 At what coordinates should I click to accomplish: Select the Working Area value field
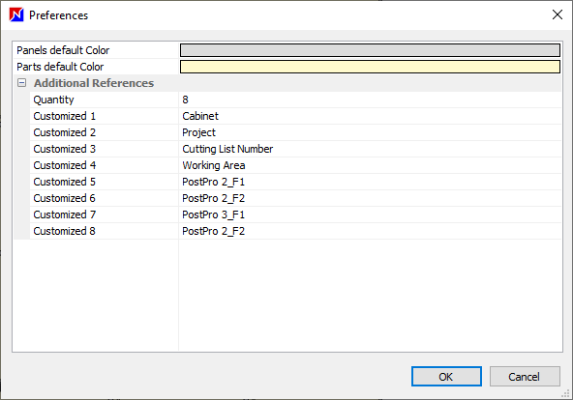[x=370, y=165]
